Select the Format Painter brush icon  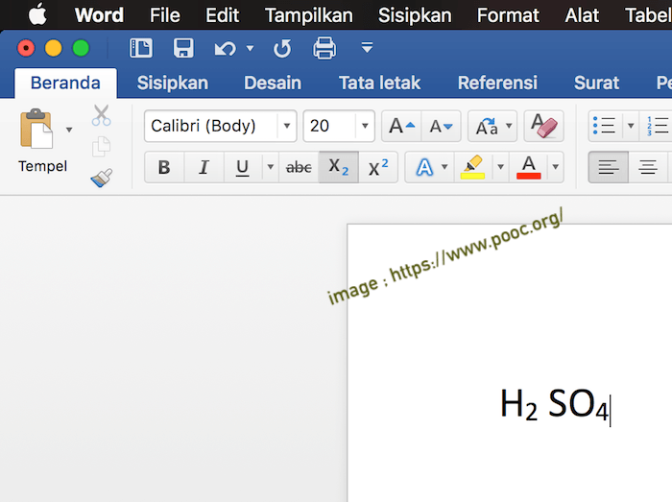pos(102,178)
